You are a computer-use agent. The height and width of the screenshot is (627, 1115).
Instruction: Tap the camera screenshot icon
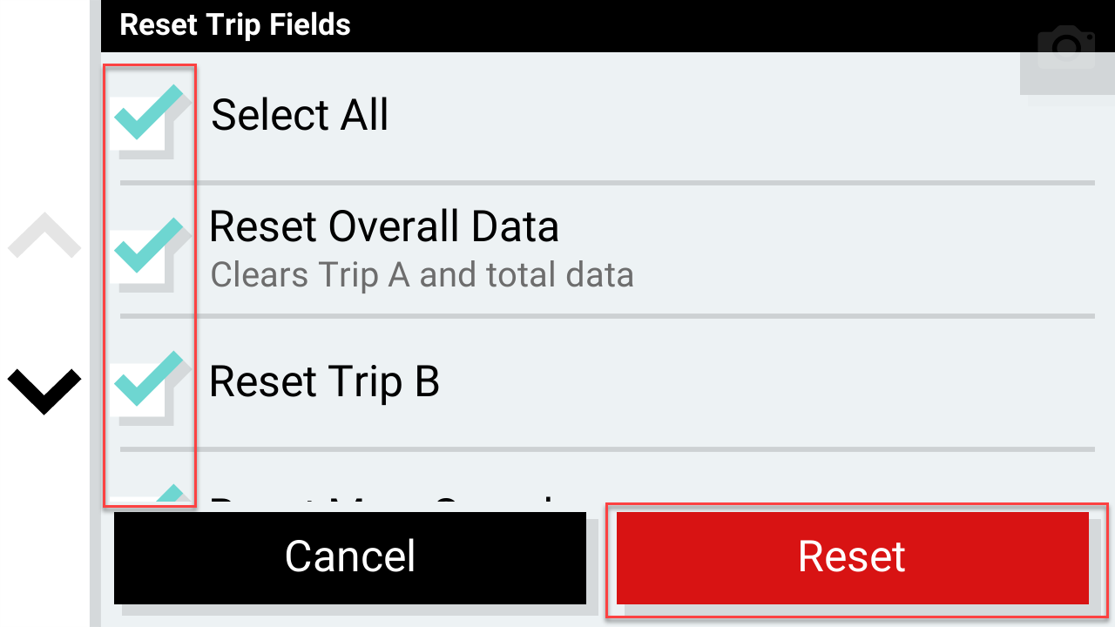pyautogui.click(x=1067, y=49)
